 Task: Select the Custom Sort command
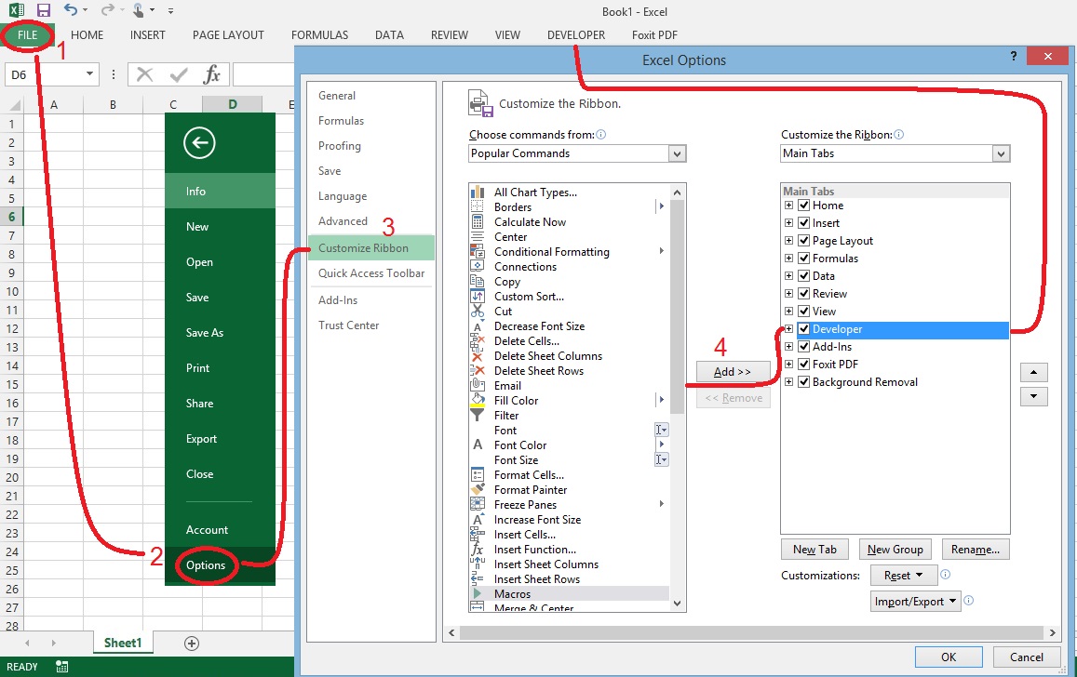(x=529, y=297)
